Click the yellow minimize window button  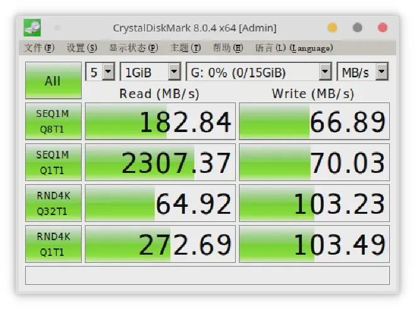[332, 28]
